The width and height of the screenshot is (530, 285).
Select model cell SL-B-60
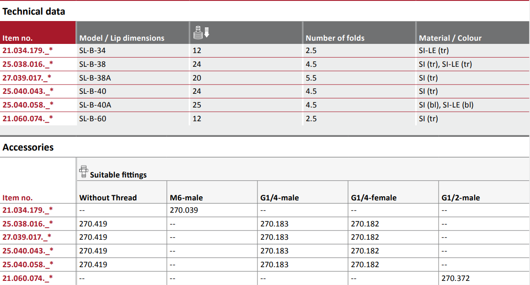93,118
